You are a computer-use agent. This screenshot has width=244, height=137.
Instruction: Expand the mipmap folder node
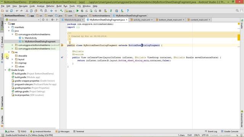[x=13, y=63]
